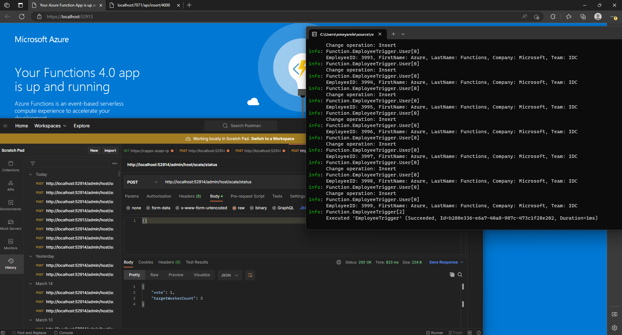
Task: Open terminal profile dropdown arrow
Action: (x=403, y=34)
